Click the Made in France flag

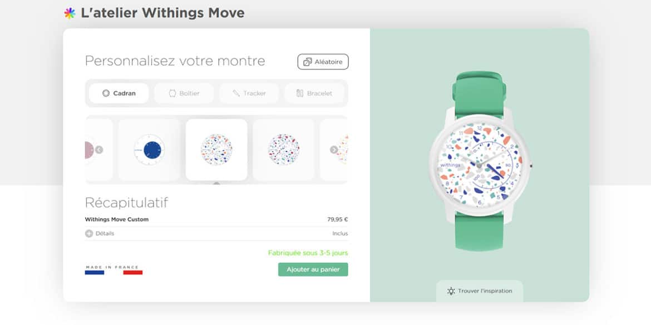(x=114, y=271)
